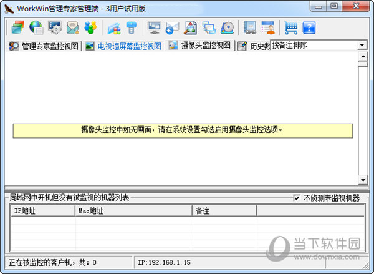This screenshot has height=274, width=374.
Task: Click the IP地址 column header
Action: [43, 211]
